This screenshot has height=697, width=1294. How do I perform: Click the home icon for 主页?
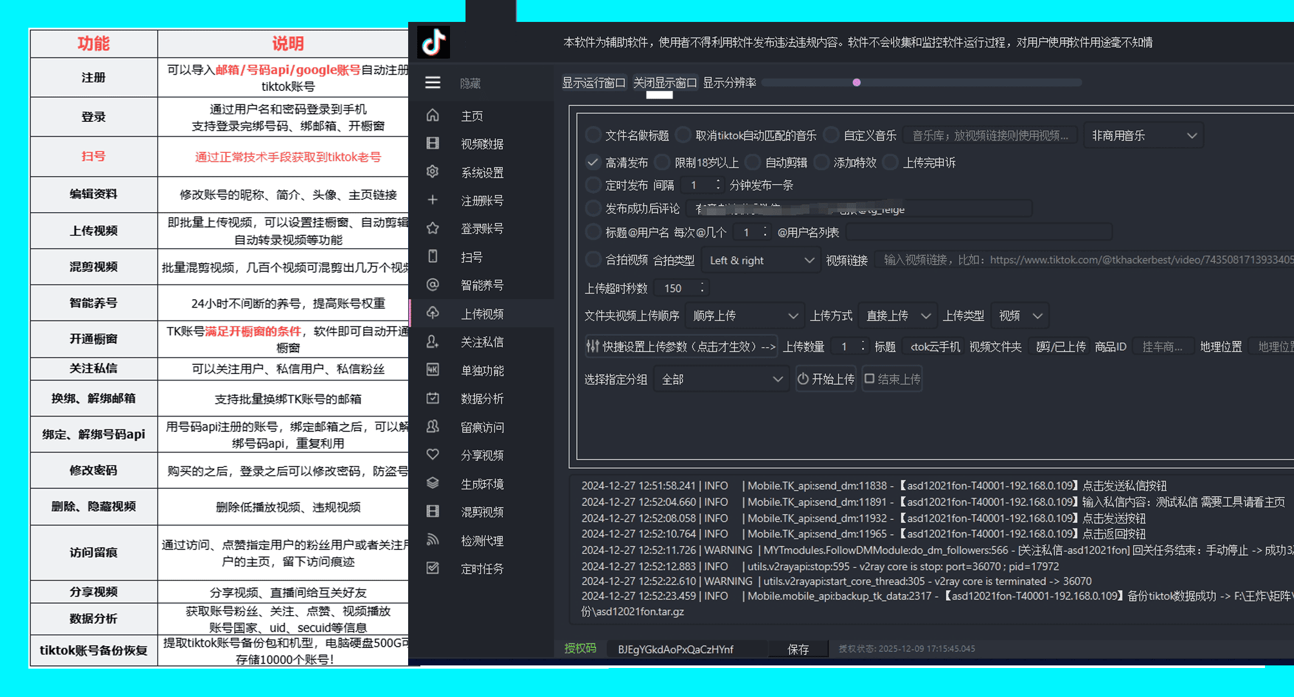(433, 115)
